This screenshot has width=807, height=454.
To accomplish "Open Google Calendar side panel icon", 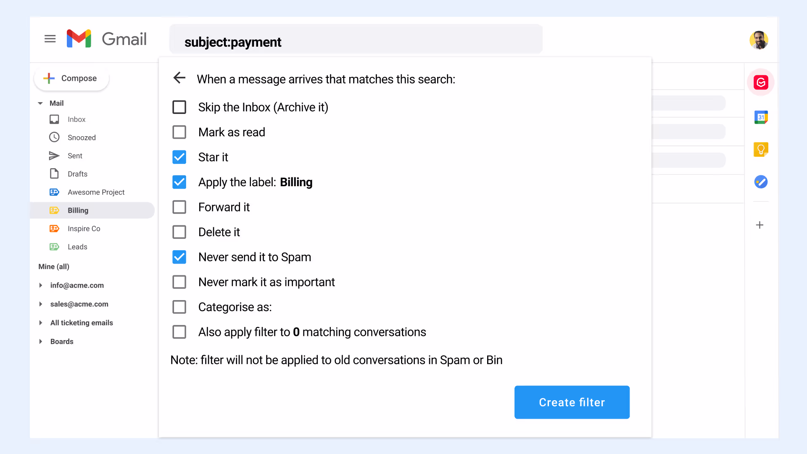I will pyautogui.click(x=761, y=117).
